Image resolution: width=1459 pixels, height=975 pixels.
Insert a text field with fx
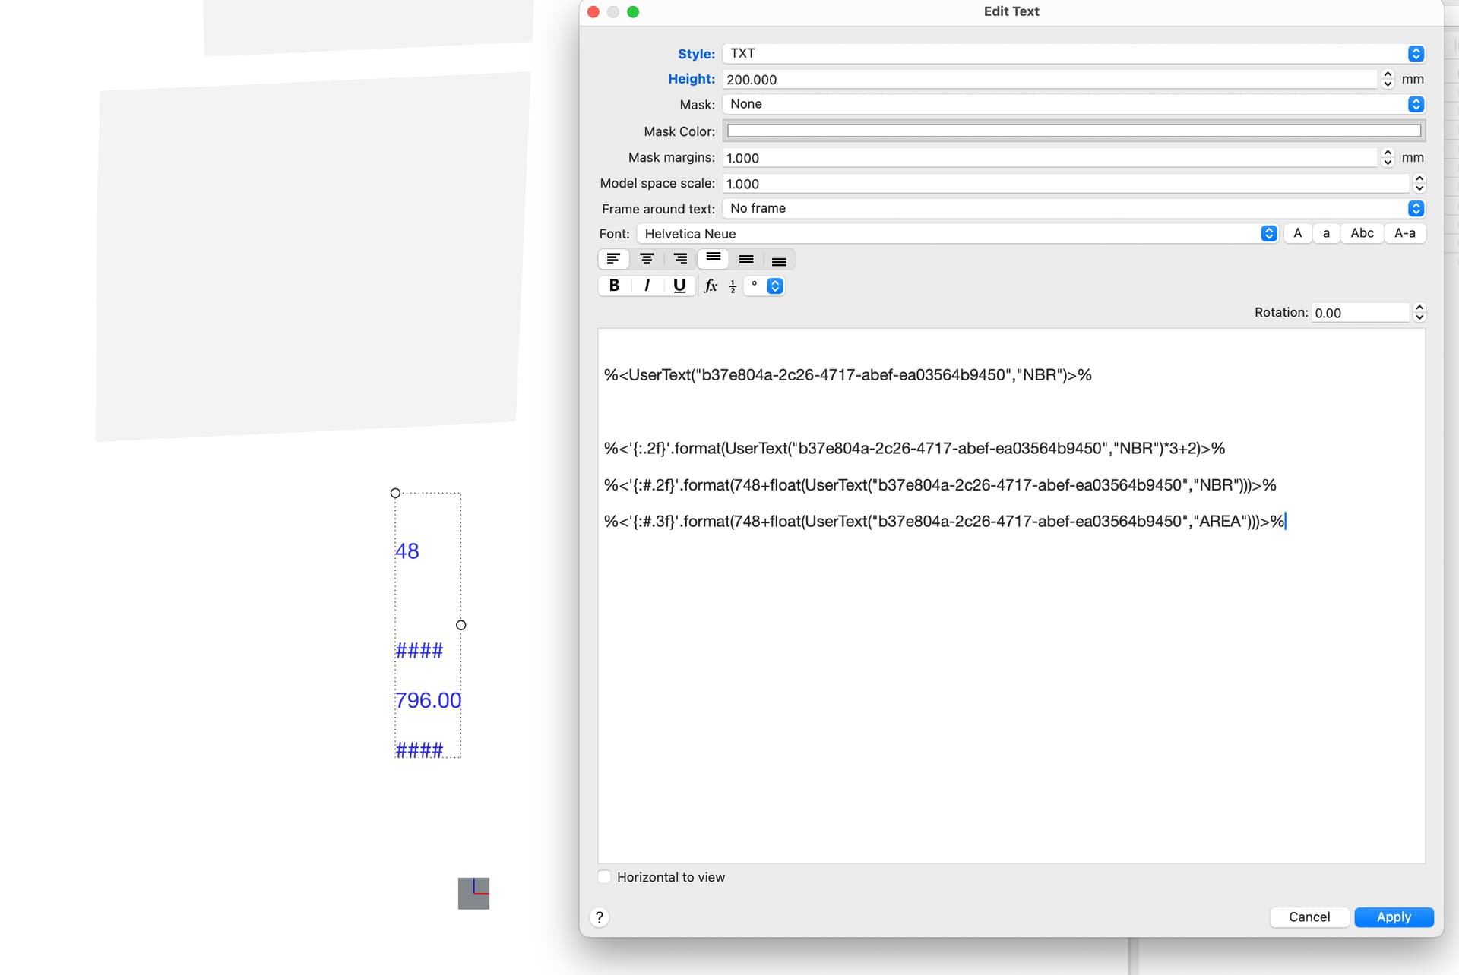(x=711, y=286)
